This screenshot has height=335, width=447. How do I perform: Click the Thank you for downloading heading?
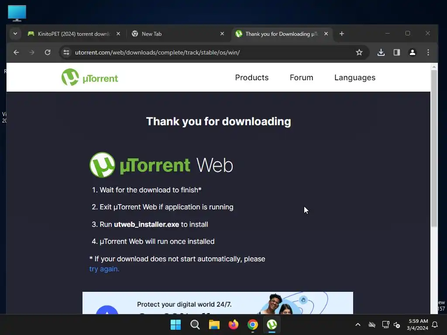pos(219,122)
